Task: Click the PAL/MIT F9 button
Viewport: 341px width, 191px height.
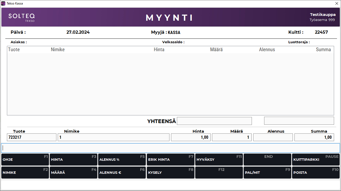Action: pos(267,172)
